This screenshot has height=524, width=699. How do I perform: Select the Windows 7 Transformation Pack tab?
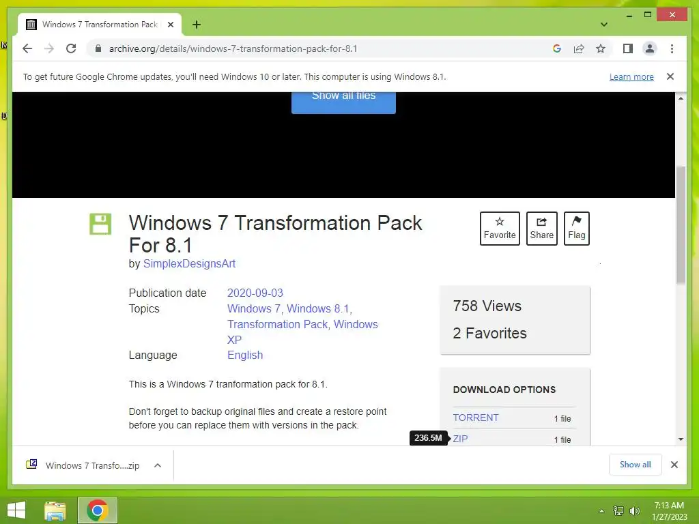pos(100,25)
